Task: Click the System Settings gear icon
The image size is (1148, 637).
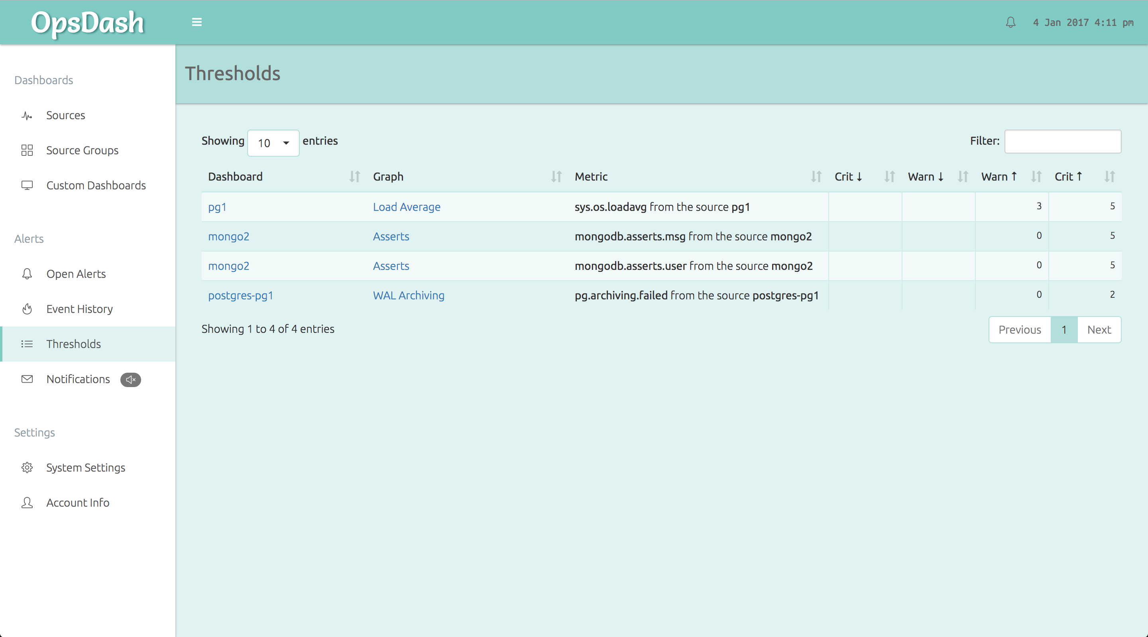Action: tap(27, 467)
